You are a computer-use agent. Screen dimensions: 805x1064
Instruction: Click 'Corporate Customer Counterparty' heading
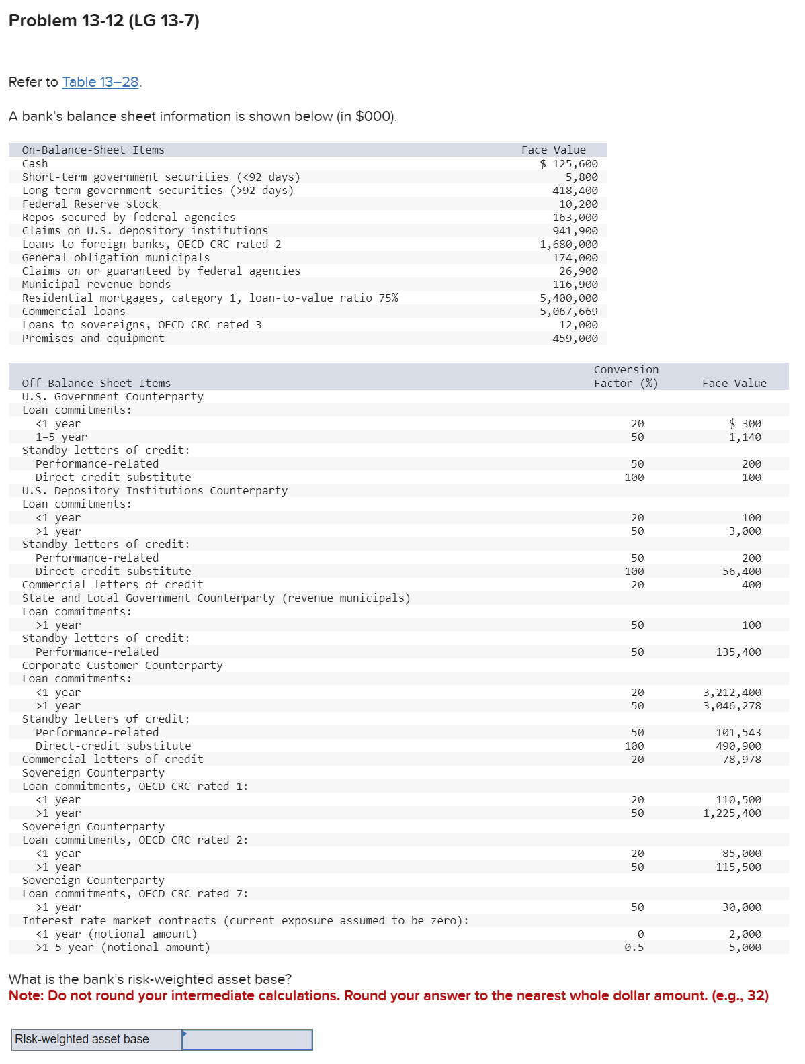tap(122, 666)
